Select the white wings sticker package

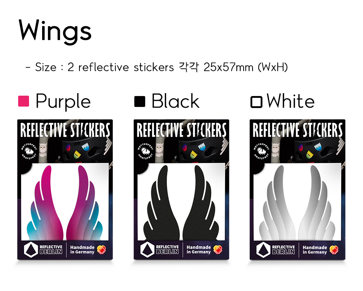[x=298, y=190]
